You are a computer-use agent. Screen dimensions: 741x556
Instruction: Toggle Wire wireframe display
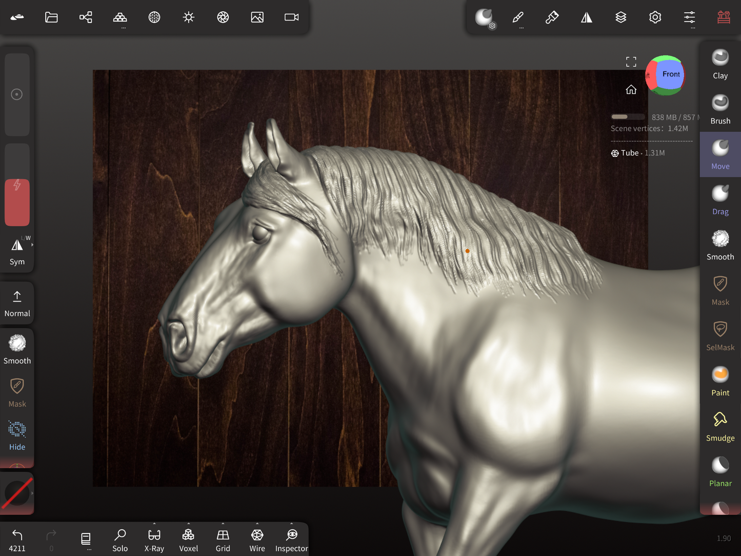pyautogui.click(x=257, y=540)
